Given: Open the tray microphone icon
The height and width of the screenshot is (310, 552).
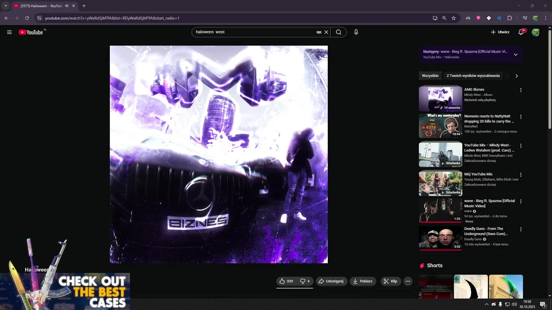Looking at the screenshot, I should click(x=500, y=304).
